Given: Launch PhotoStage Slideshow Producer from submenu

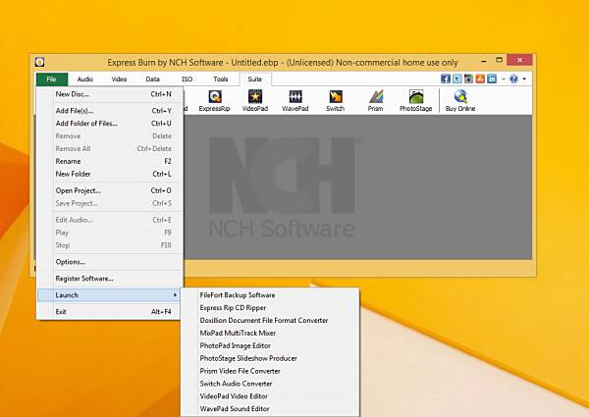Looking at the screenshot, I should 270,358.
